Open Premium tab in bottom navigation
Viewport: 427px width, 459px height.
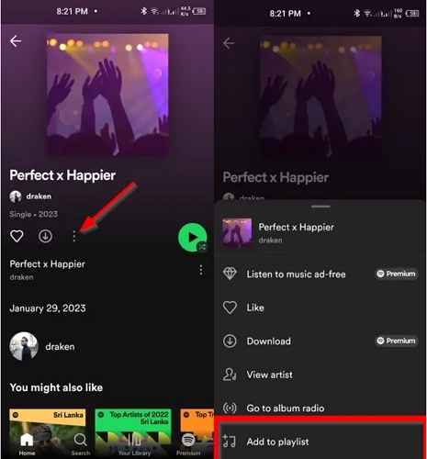coord(188,444)
